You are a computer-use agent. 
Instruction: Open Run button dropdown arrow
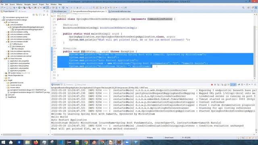(x=21, y=8)
